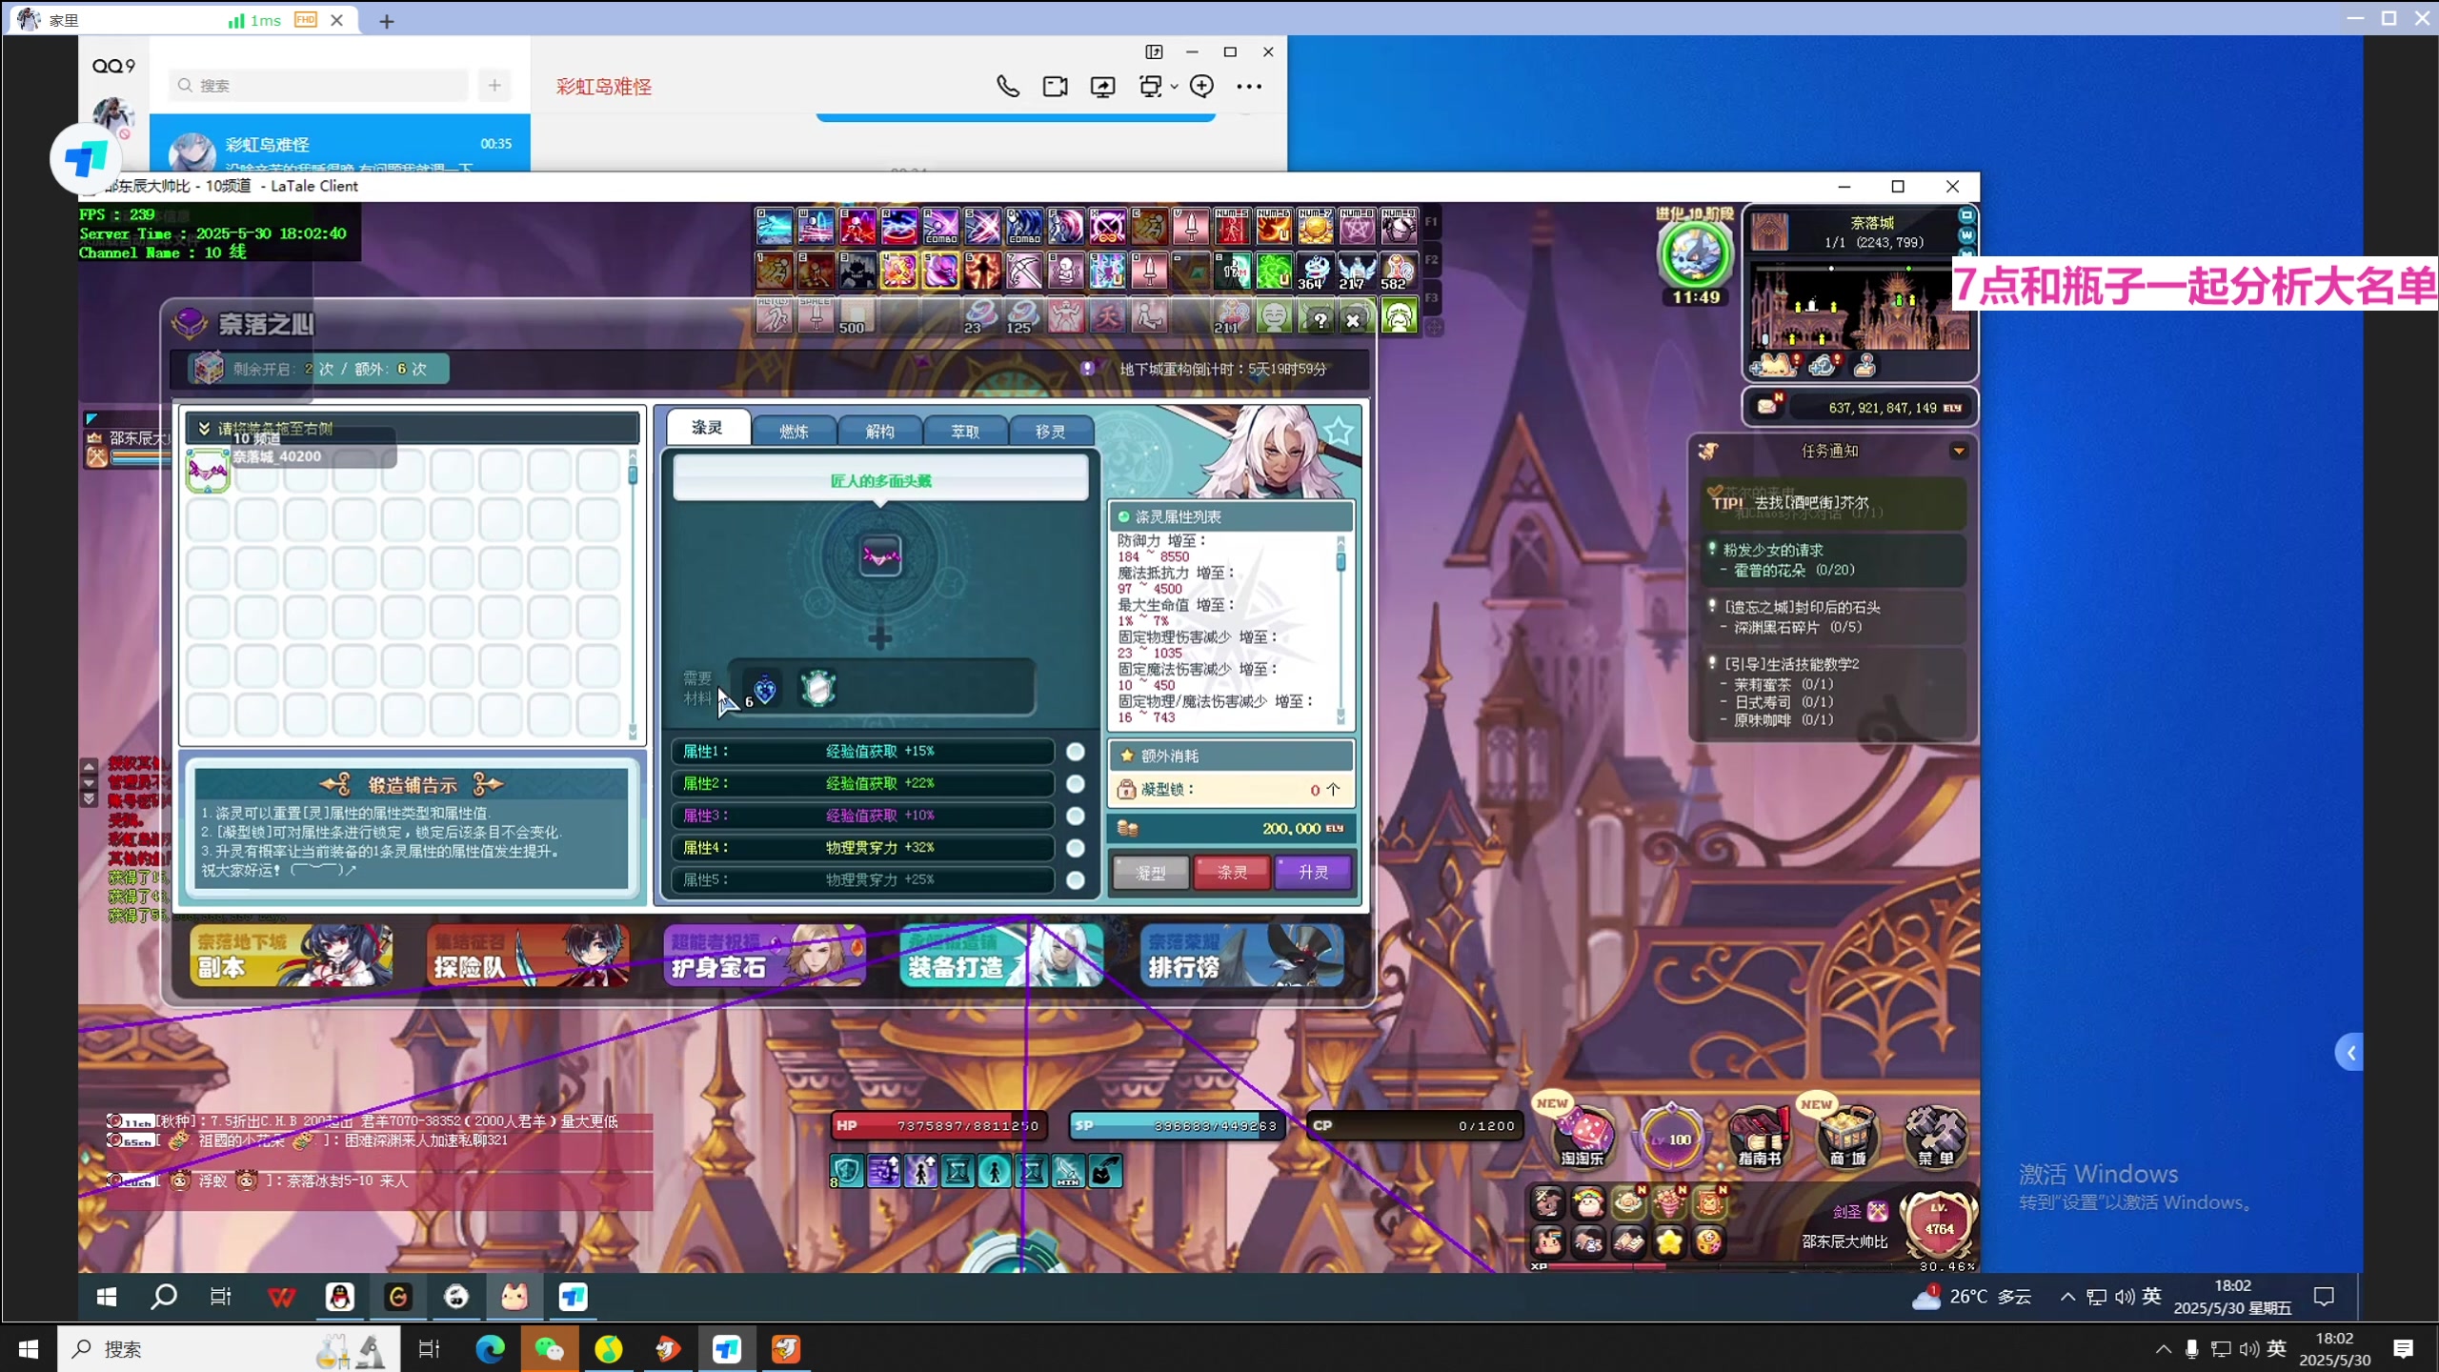Image resolution: width=2439 pixels, height=1372 pixels.
Task: Click the pet evolution stage portrait icon
Action: 1695,254
